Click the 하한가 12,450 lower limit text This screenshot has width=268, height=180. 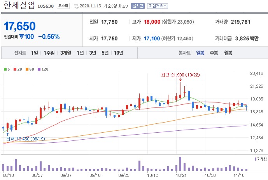177,38
